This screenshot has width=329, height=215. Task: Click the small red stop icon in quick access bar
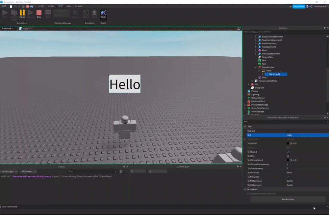pos(28,7)
